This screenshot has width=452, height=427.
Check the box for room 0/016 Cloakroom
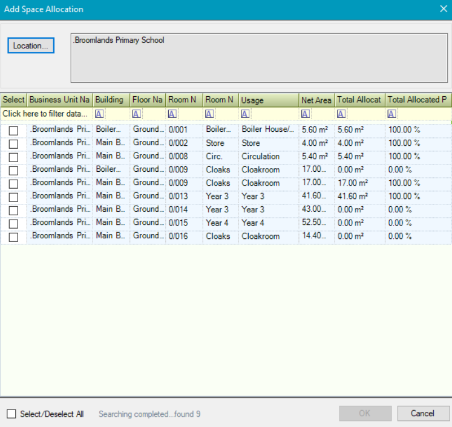pyautogui.click(x=13, y=236)
